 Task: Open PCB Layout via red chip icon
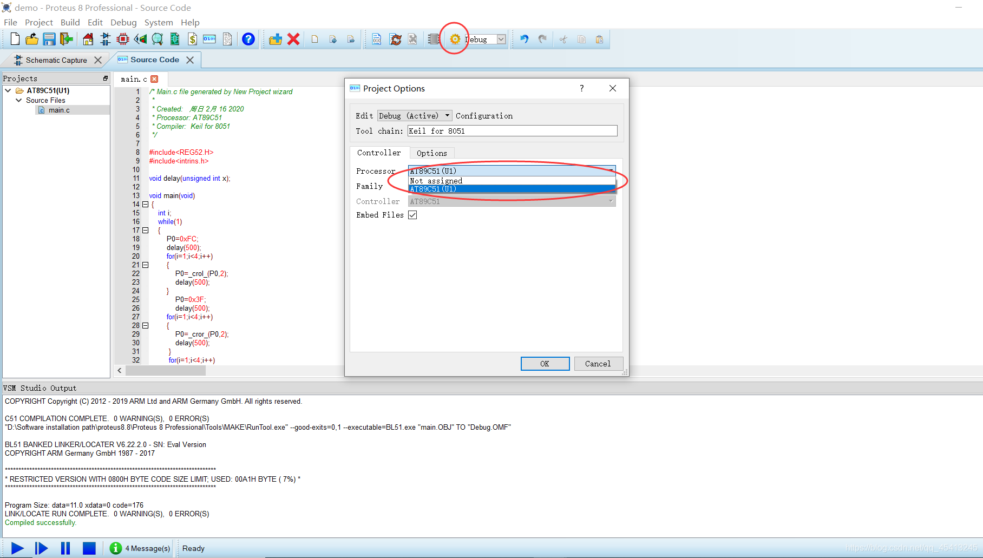[x=123, y=39]
